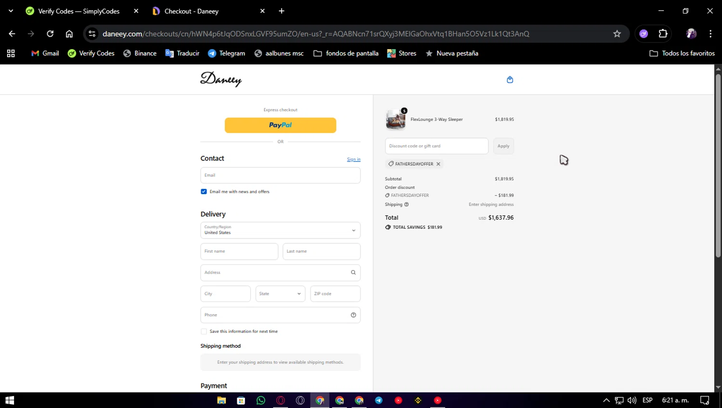Screen dimensions: 722x408
Task: Open the Verify Codes bookmark
Action: point(91,53)
